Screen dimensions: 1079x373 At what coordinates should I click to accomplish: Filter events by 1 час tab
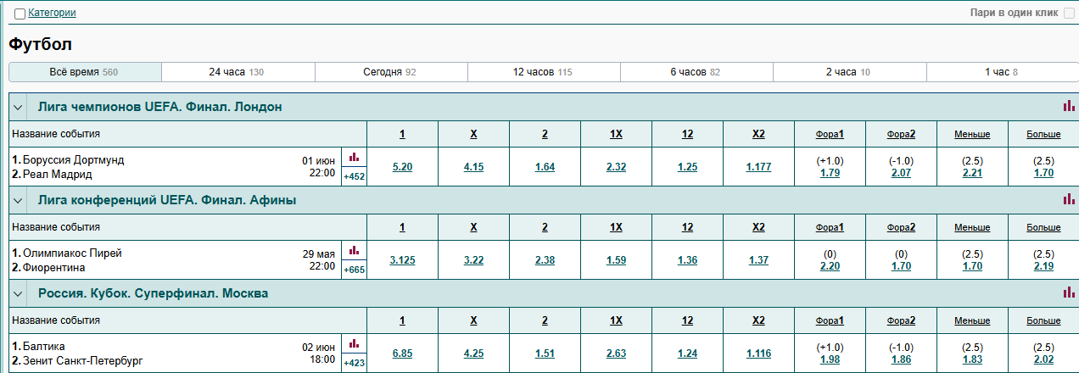point(1002,72)
